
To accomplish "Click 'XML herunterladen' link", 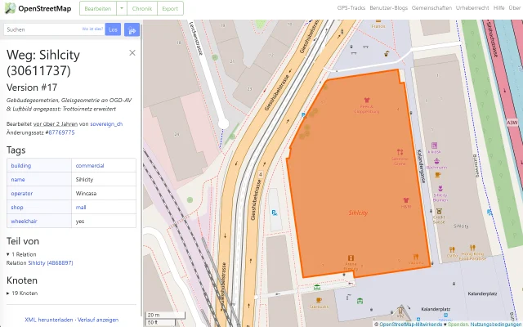I will (x=49, y=320).
